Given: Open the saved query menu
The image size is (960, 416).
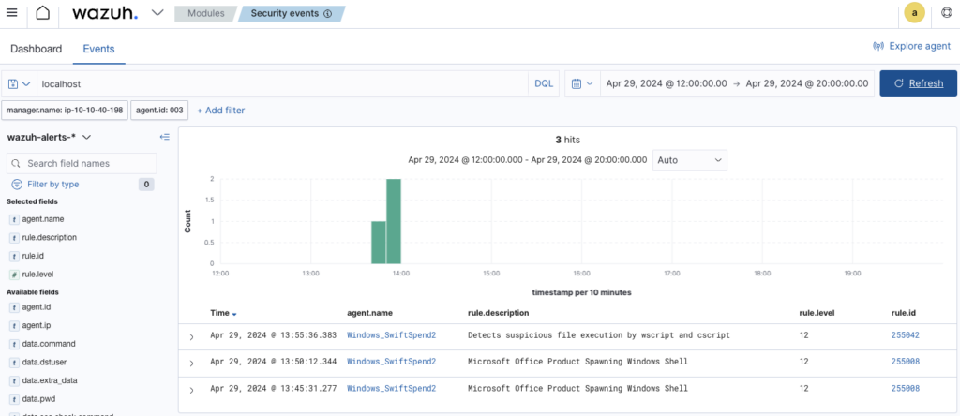Looking at the screenshot, I should coord(20,83).
